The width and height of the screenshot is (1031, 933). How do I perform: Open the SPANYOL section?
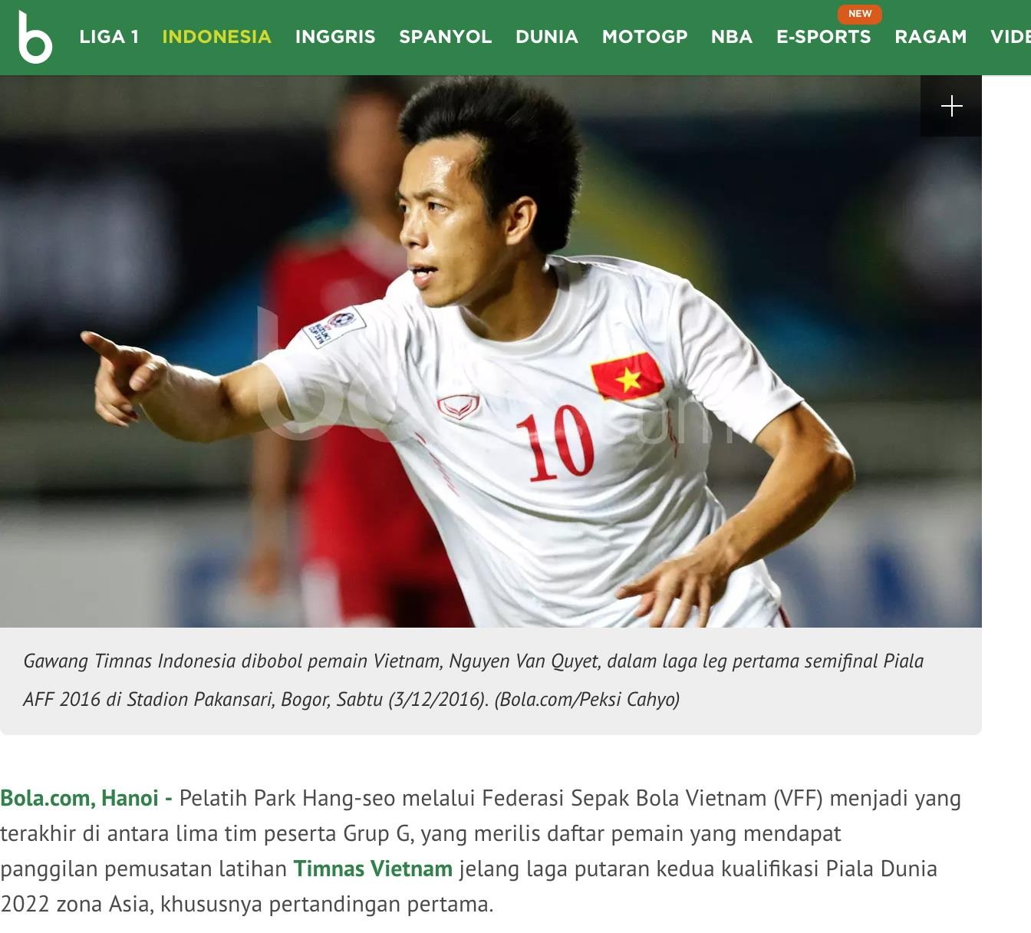[446, 37]
